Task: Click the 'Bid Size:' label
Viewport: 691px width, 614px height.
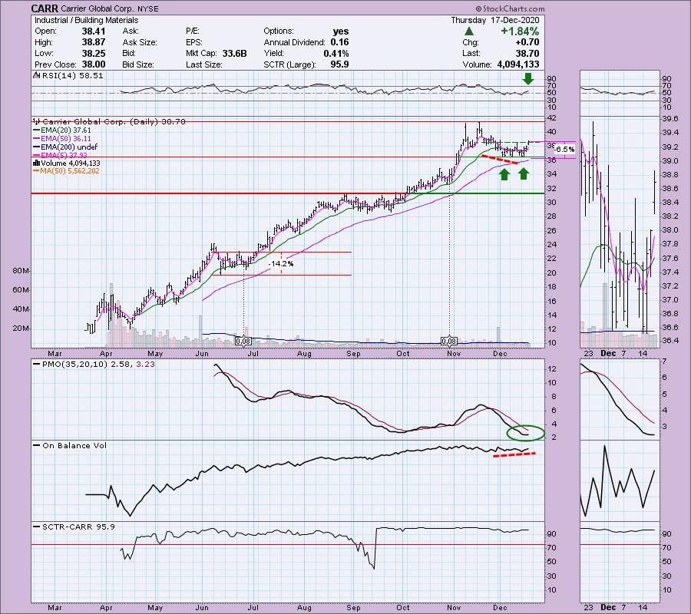Action: pos(138,64)
